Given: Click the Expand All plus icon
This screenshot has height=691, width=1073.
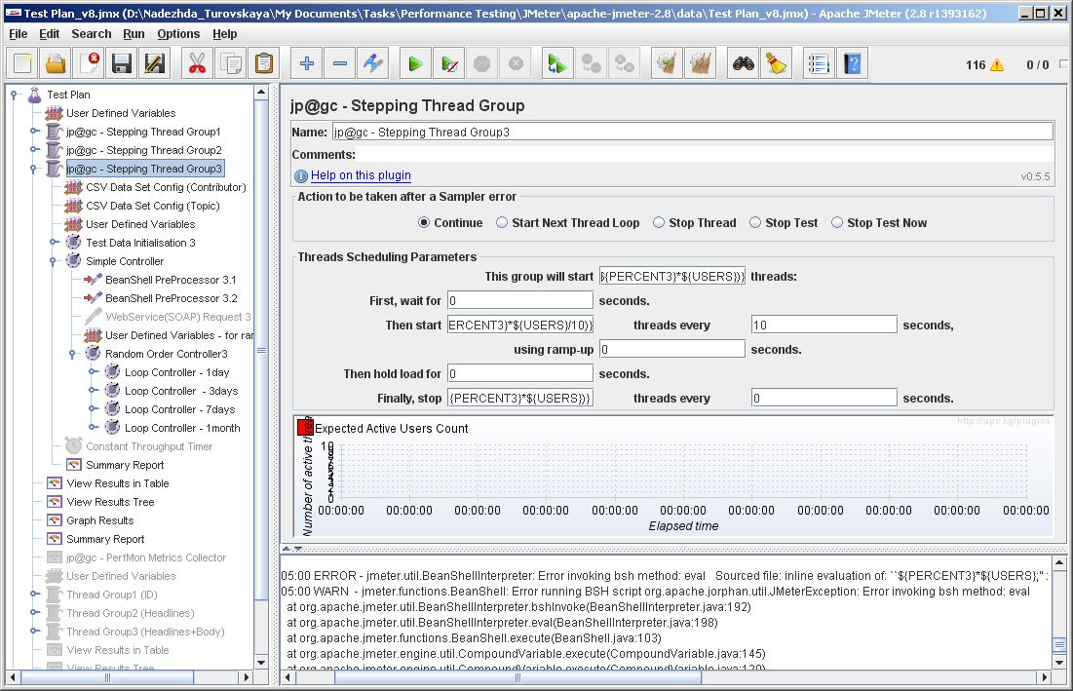Looking at the screenshot, I should [x=307, y=64].
